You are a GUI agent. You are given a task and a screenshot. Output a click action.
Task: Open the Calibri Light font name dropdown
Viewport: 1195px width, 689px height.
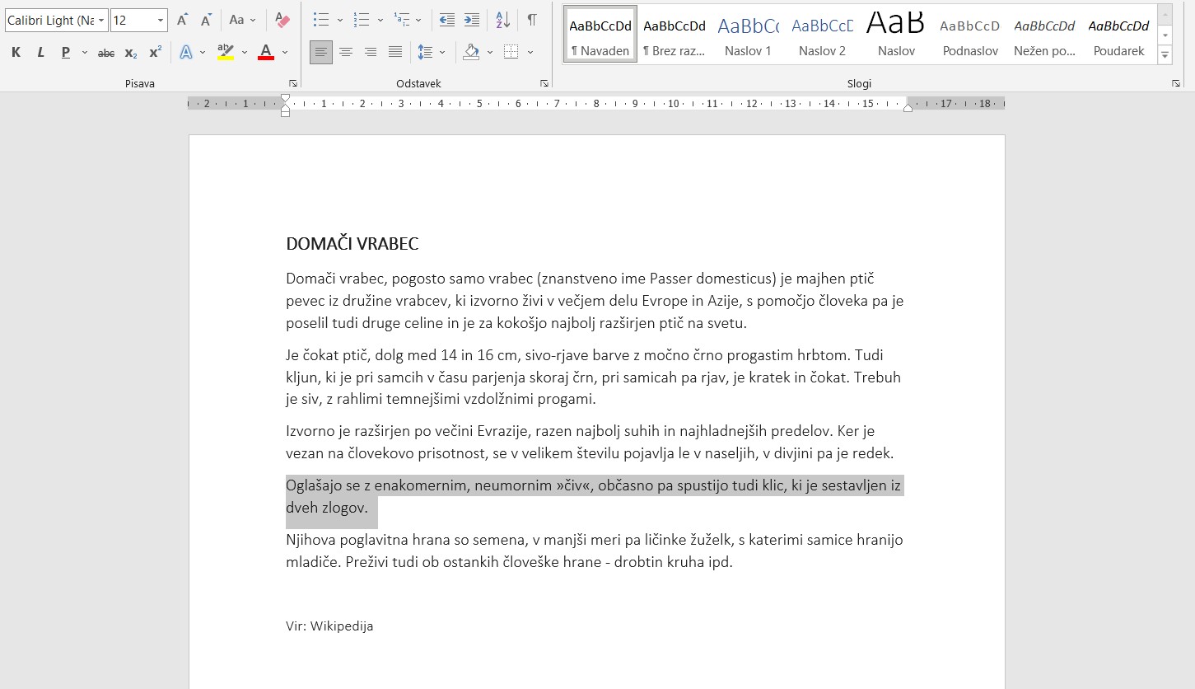click(x=101, y=20)
